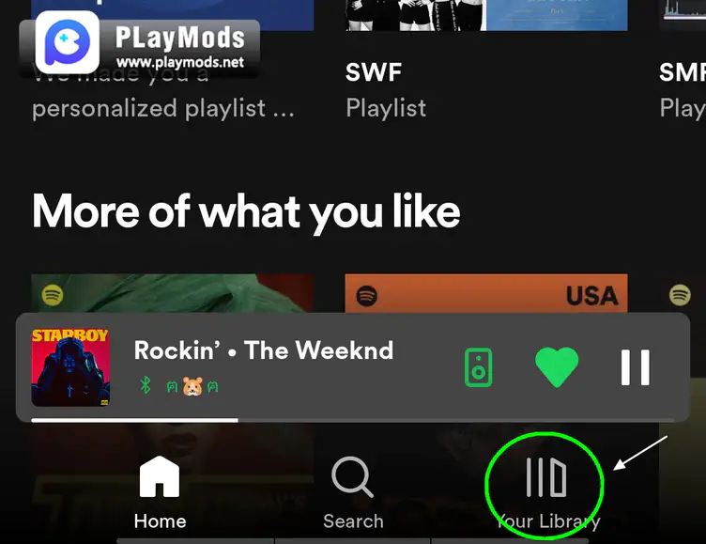Open Your Library tab
Viewport: 706px width, 544px height.
547,492
